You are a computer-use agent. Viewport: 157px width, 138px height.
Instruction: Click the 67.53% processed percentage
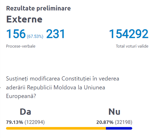(x=35, y=37)
